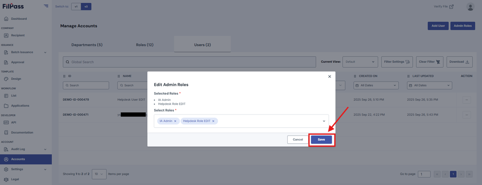Go to last page arrow
Image resolution: width=482 pixels, height=185 pixels.
click(469, 174)
